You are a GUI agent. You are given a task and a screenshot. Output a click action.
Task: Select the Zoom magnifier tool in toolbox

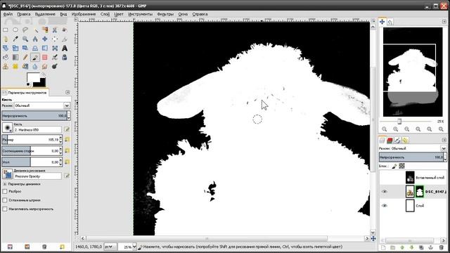click(25, 39)
